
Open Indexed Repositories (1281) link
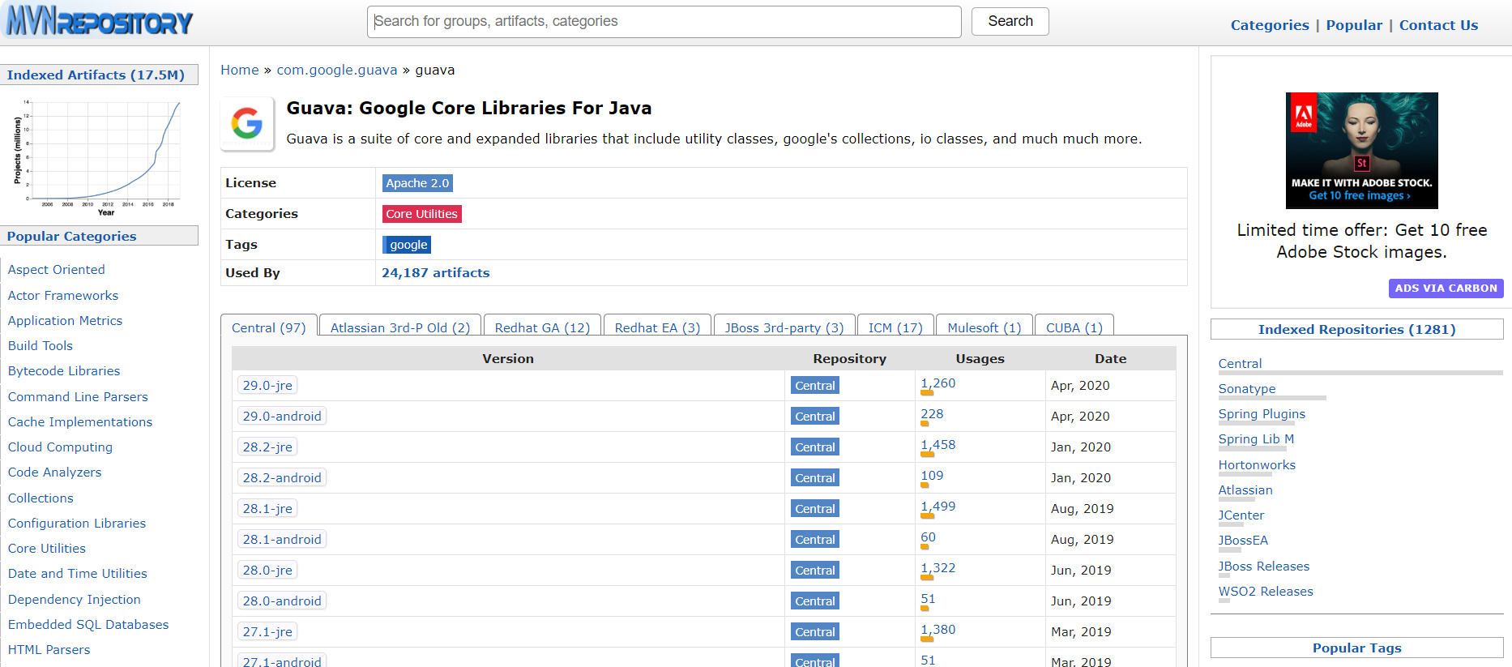(x=1356, y=330)
